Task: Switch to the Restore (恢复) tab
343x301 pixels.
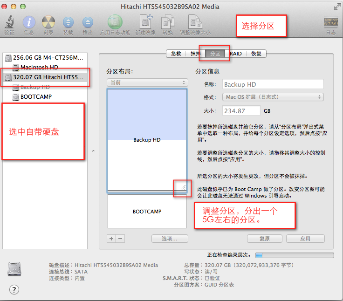Action: (256, 54)
